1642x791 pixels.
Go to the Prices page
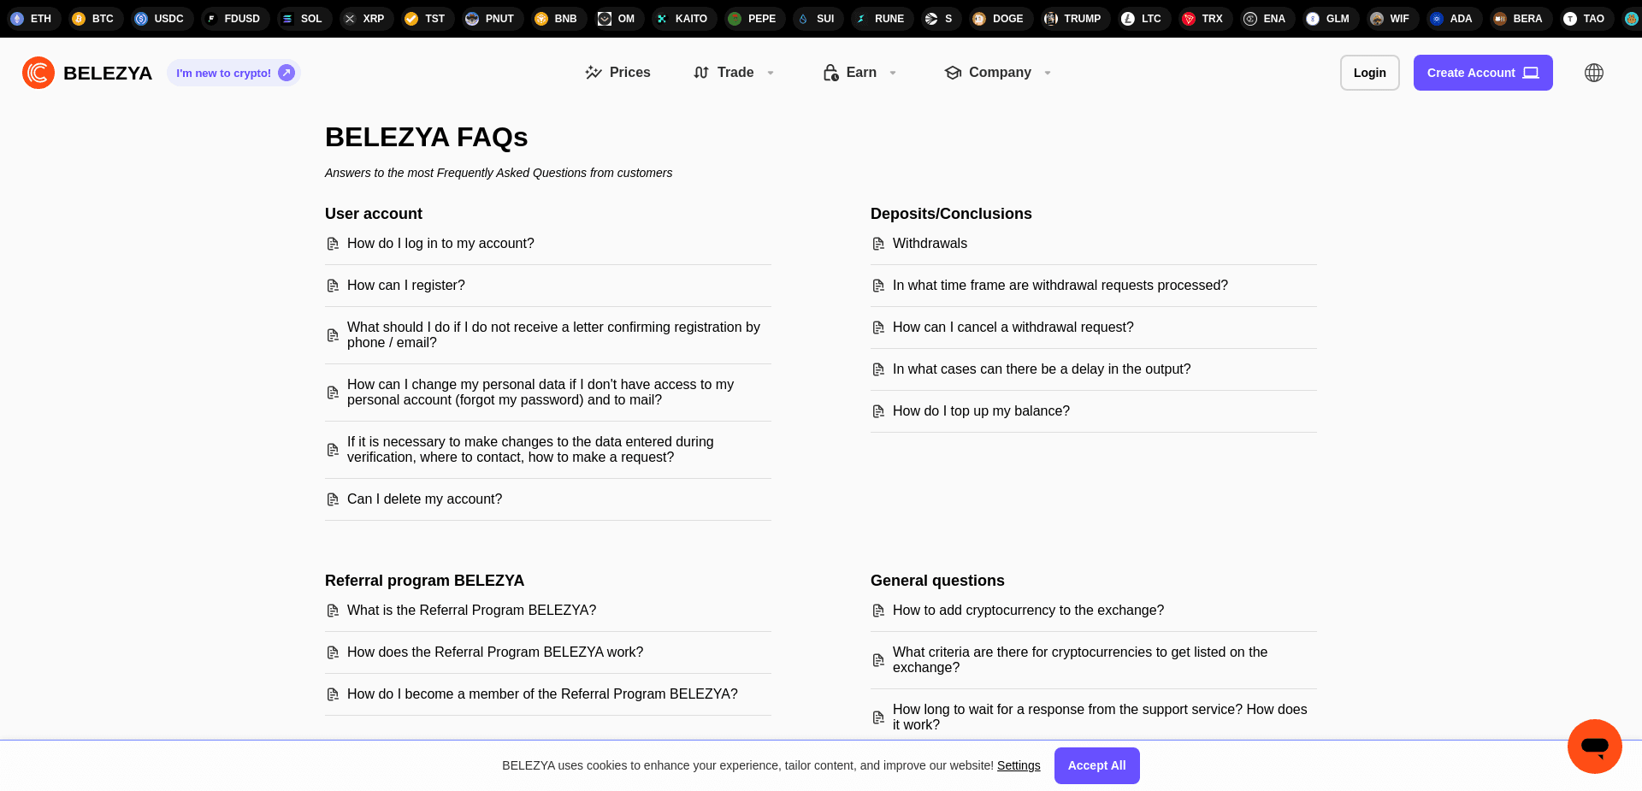point(617,73)
